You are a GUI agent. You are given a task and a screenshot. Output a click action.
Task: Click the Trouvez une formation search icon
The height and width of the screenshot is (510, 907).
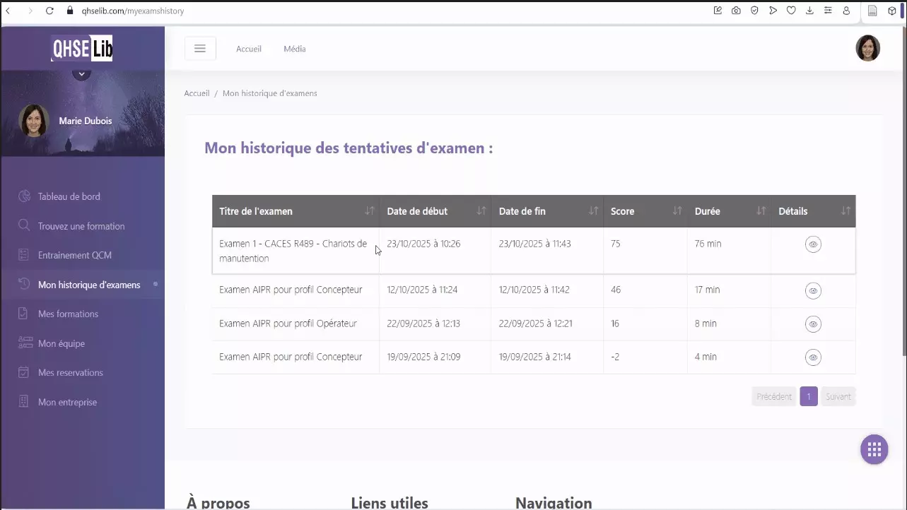[x=24, y=226]
